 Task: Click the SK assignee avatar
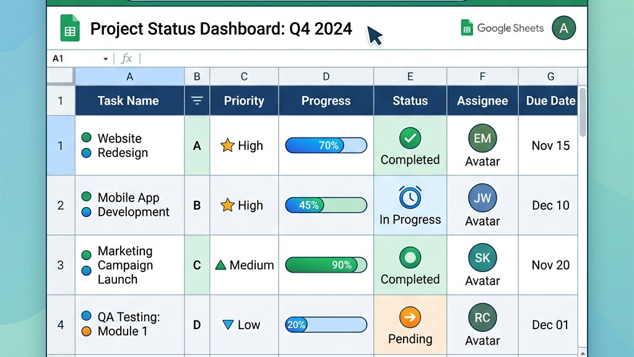click(482, 258)
